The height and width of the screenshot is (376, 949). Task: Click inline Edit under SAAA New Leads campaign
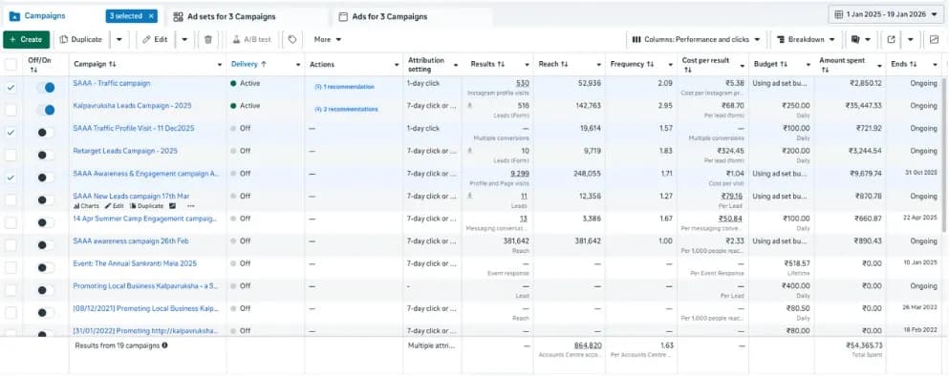click(114, 206)
